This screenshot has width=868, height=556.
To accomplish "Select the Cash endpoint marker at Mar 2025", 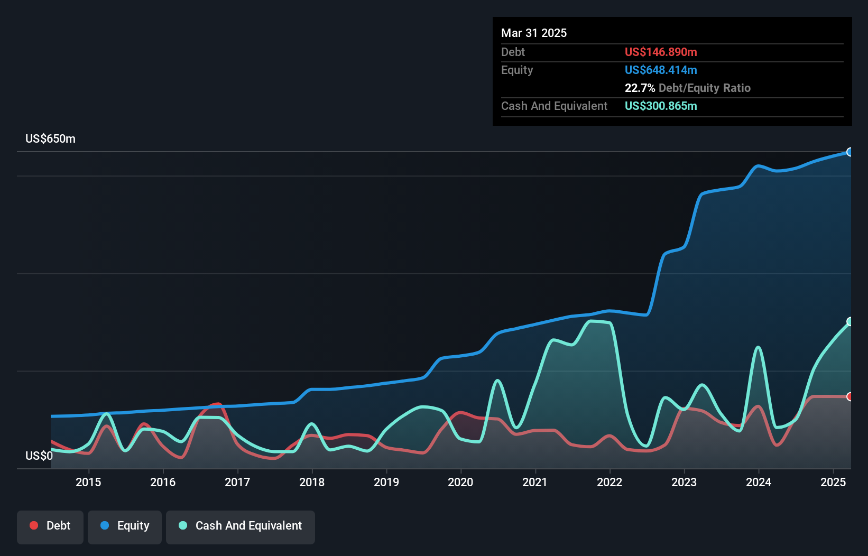I will tap(850, 321).
